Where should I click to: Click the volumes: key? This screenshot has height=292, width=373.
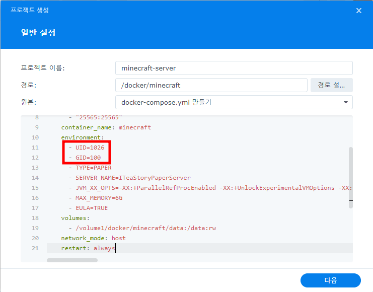point(75,218)
